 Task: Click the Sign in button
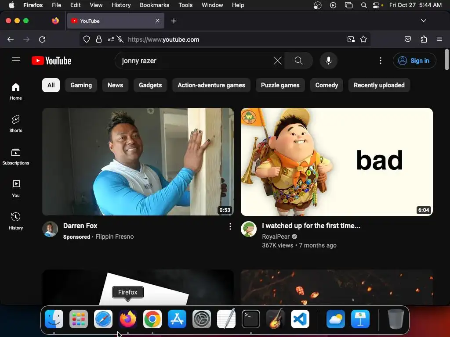pyautogui.click(x=414, y=61)
